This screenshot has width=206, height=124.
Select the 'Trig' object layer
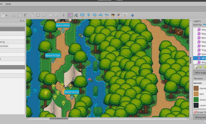200,50
